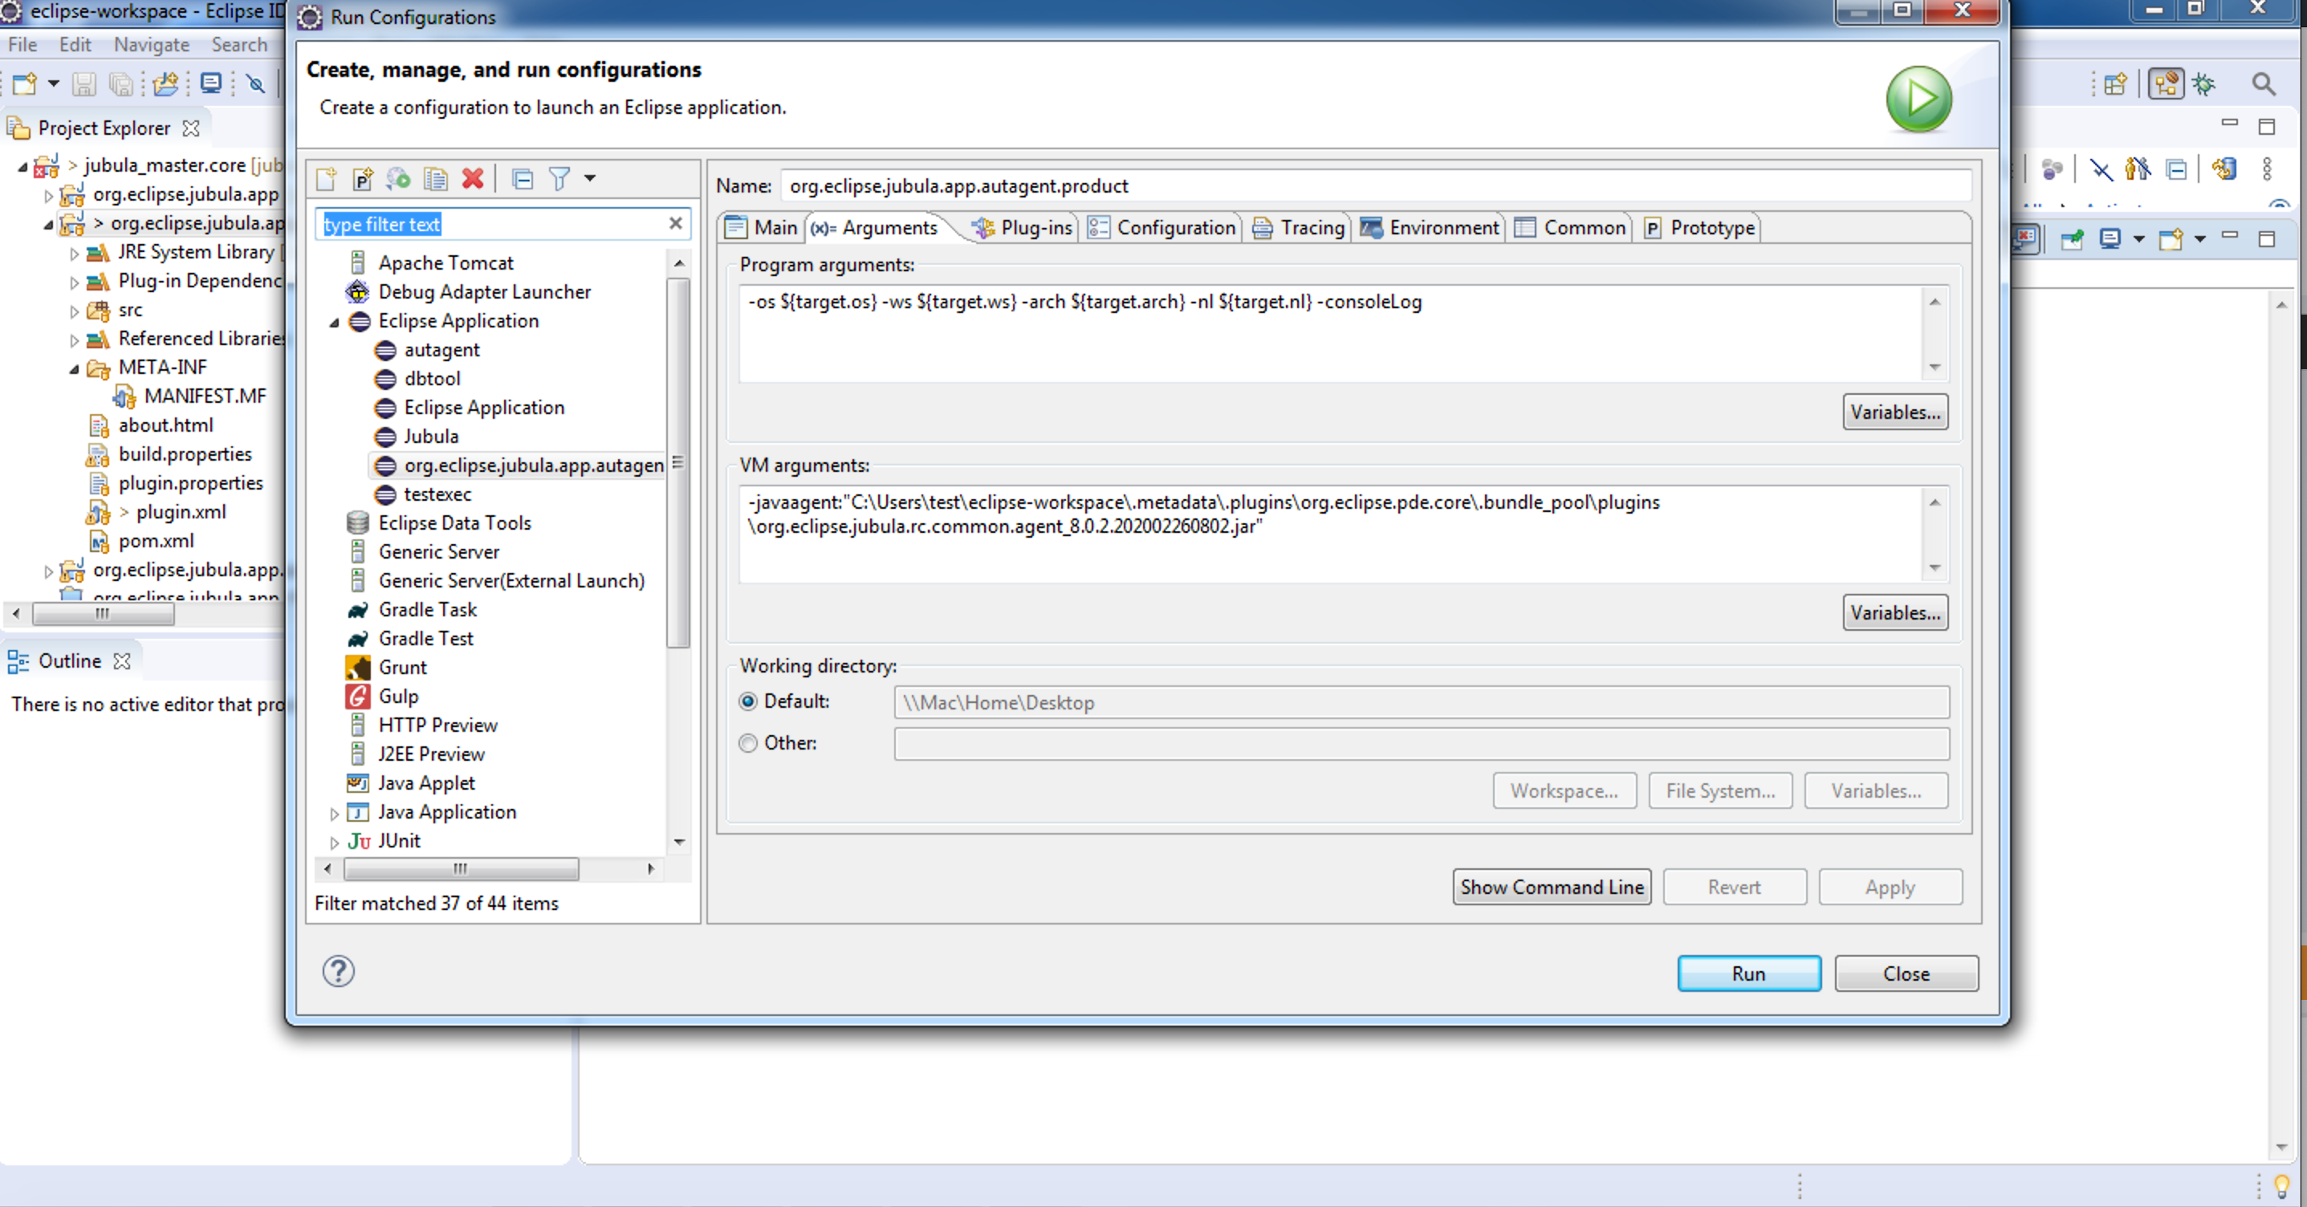Click the configuration Name input field
Viewport: 2307px width, 1207px height.
click(1376, 185)
